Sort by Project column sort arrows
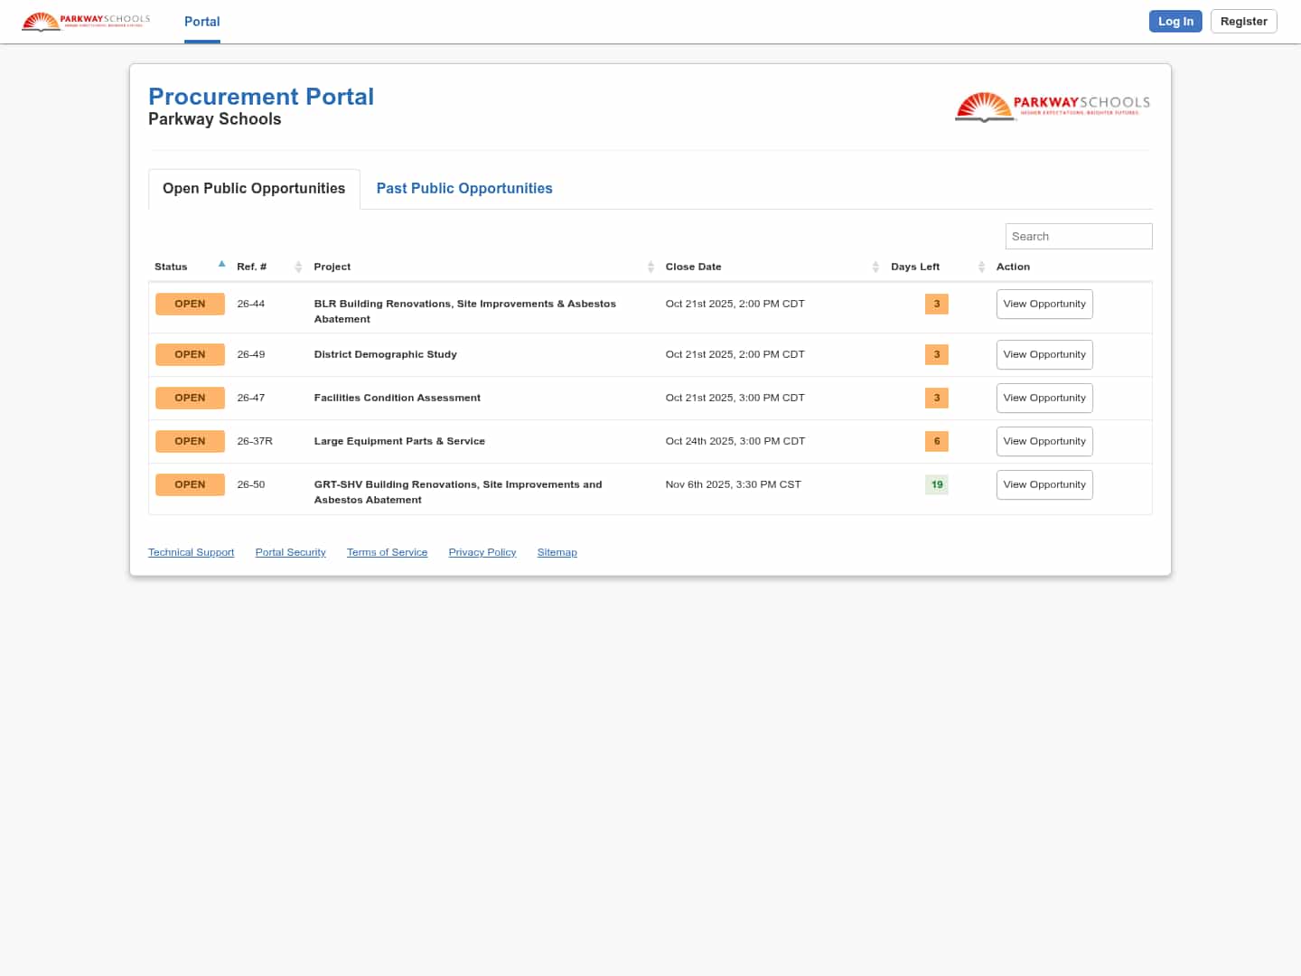1301x976 pixels. pos(650,267)
